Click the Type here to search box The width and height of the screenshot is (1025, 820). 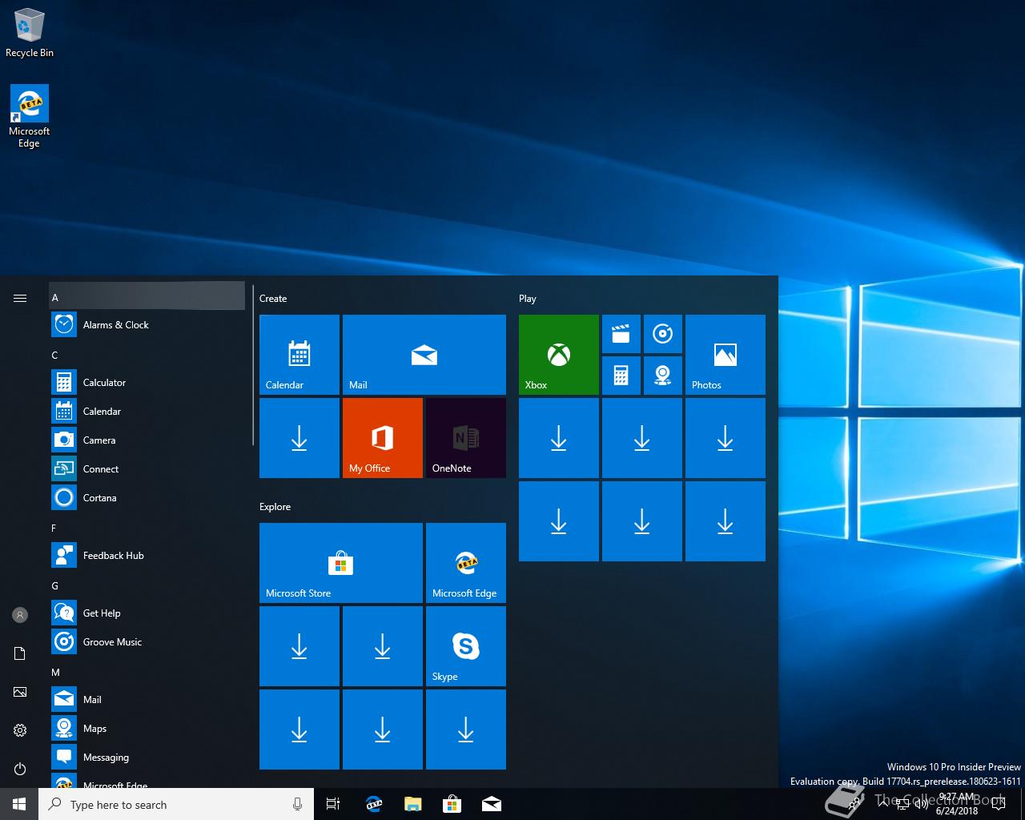[x=176, y=804]
